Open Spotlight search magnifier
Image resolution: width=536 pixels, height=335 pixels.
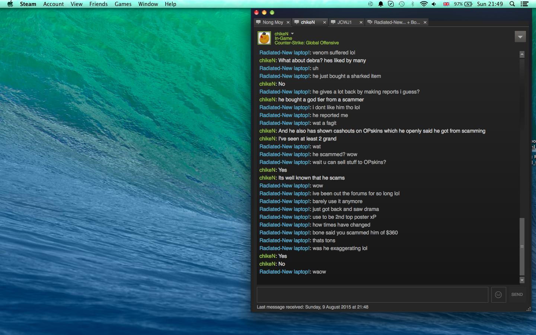(x=512, y=4)
